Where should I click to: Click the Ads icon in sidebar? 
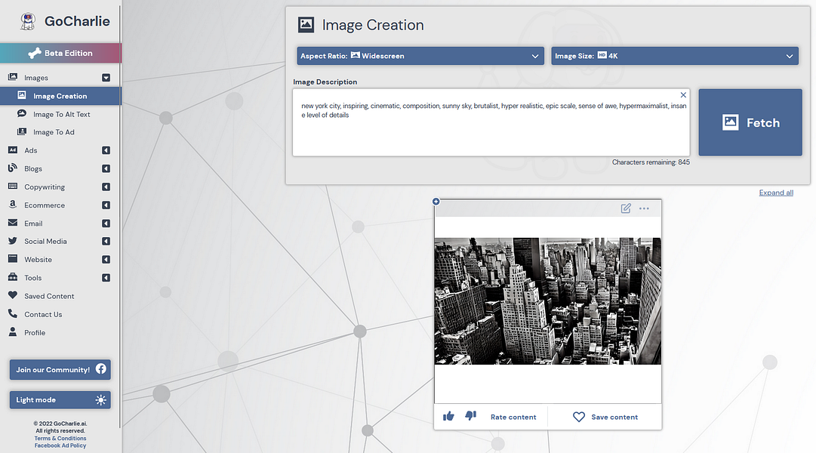13,150
